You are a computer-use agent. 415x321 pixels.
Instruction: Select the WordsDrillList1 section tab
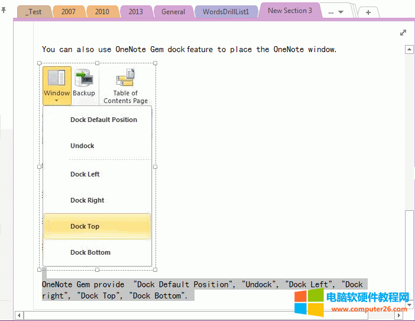point(226,12)
